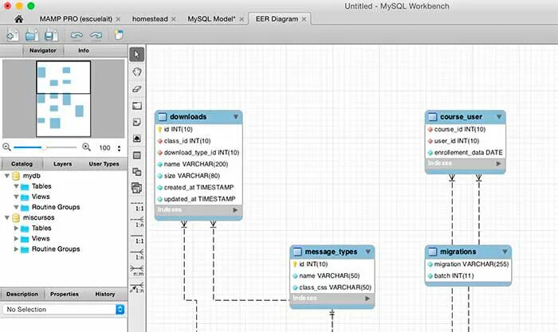Go to the Home screen icon
Screen dimensions: 558x332
pos(19,19)
